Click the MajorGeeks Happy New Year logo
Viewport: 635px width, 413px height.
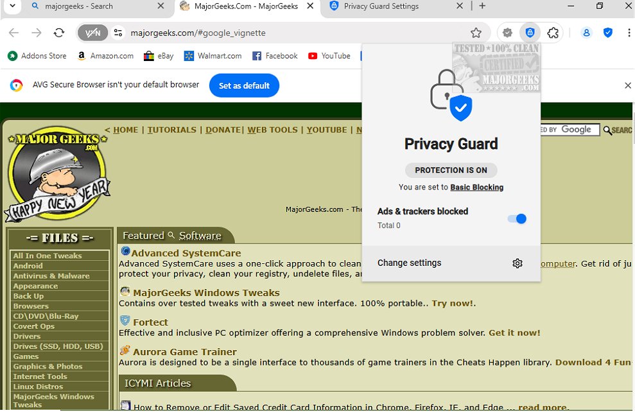(58, 175)
